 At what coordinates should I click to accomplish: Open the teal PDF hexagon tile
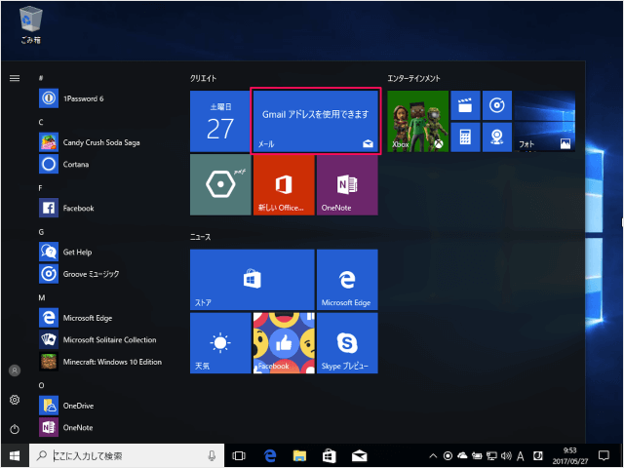tap(220, 184)
